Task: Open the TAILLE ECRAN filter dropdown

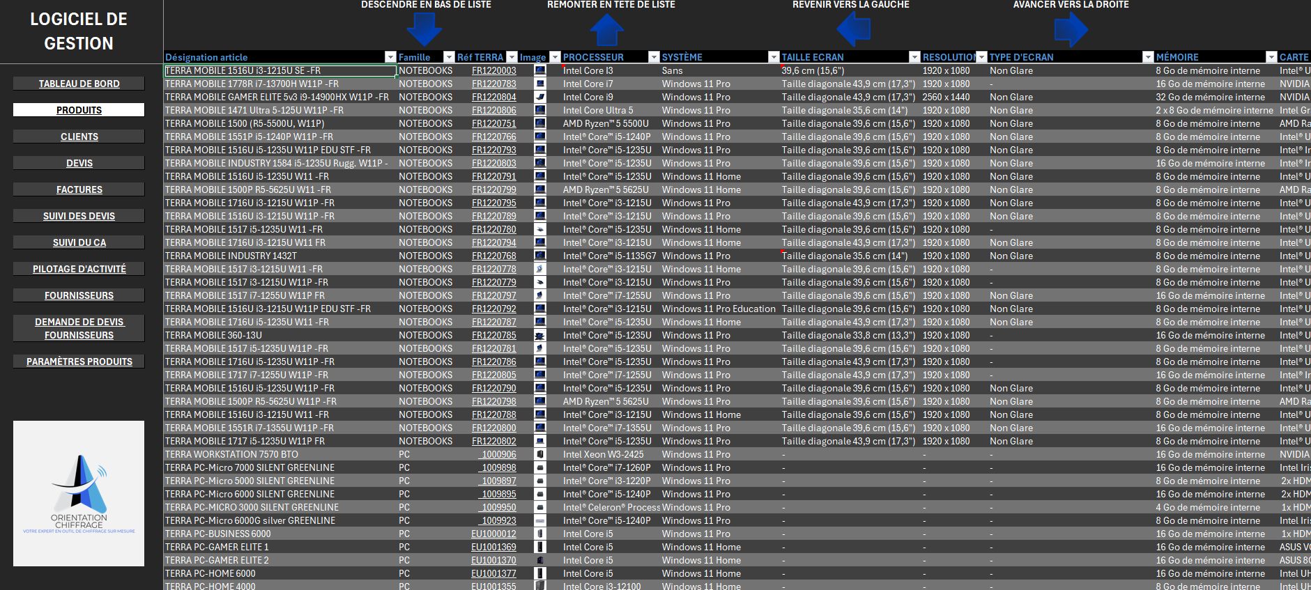Action: pos(914,57)
